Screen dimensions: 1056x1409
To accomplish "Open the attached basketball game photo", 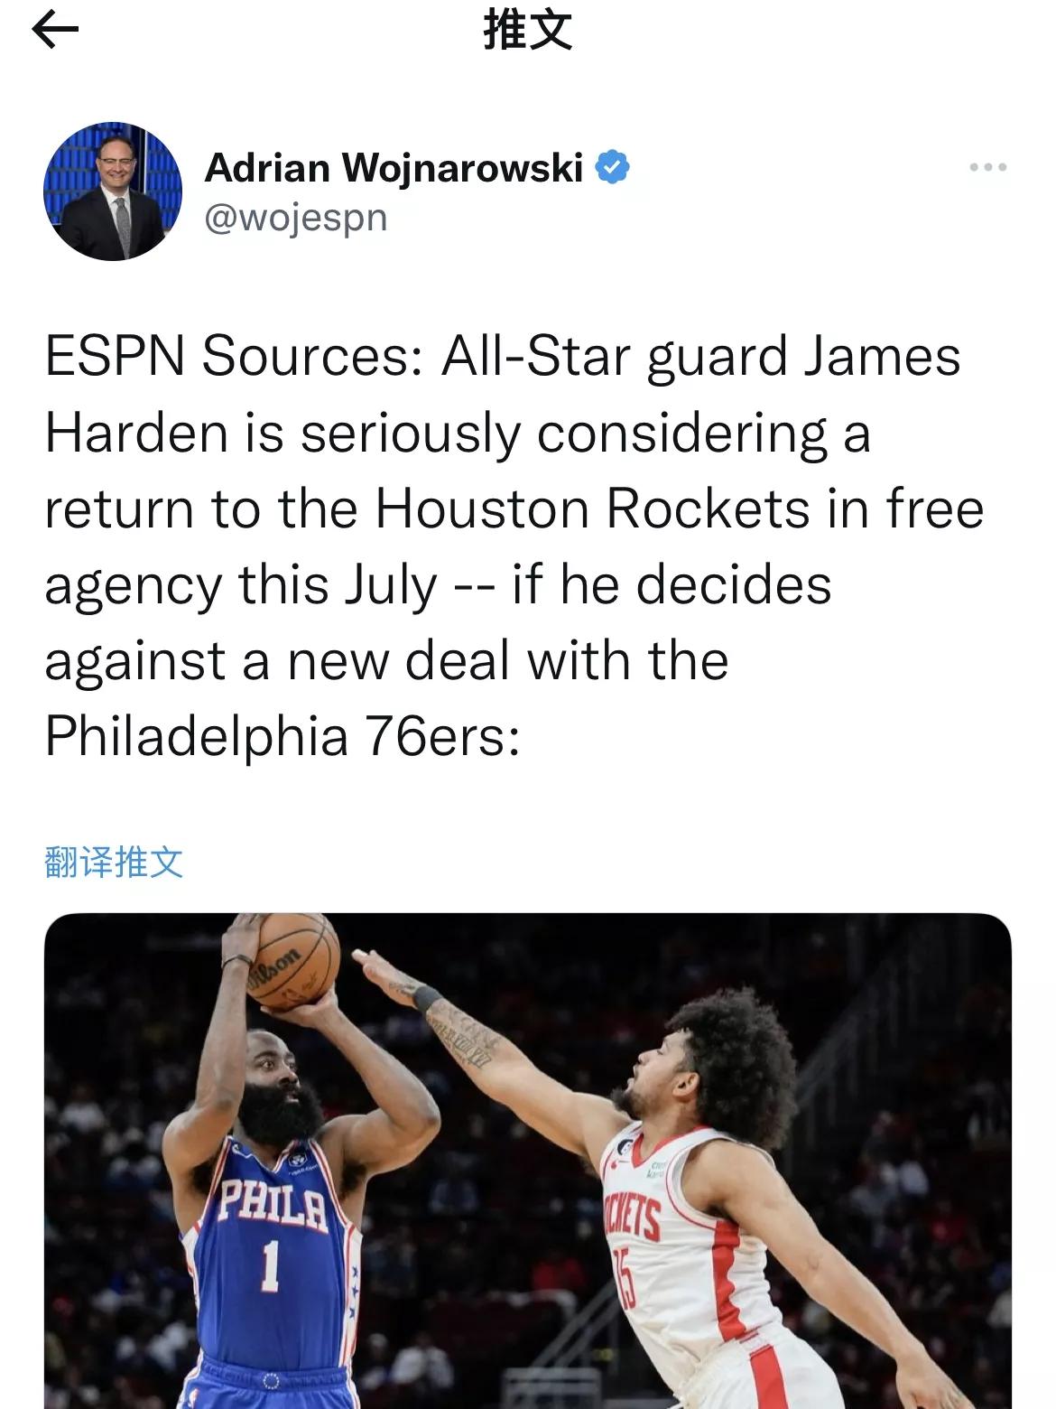I will 528,1161.
